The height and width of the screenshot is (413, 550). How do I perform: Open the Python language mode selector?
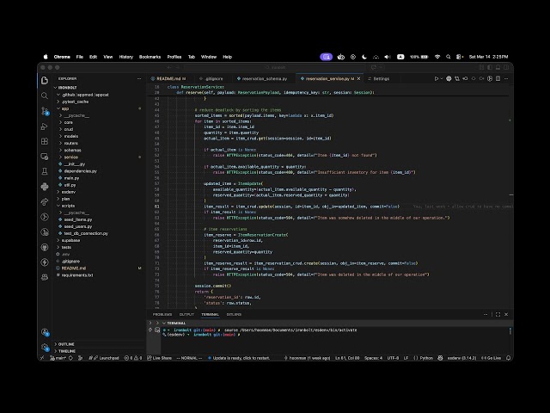[x=426, y=358]
